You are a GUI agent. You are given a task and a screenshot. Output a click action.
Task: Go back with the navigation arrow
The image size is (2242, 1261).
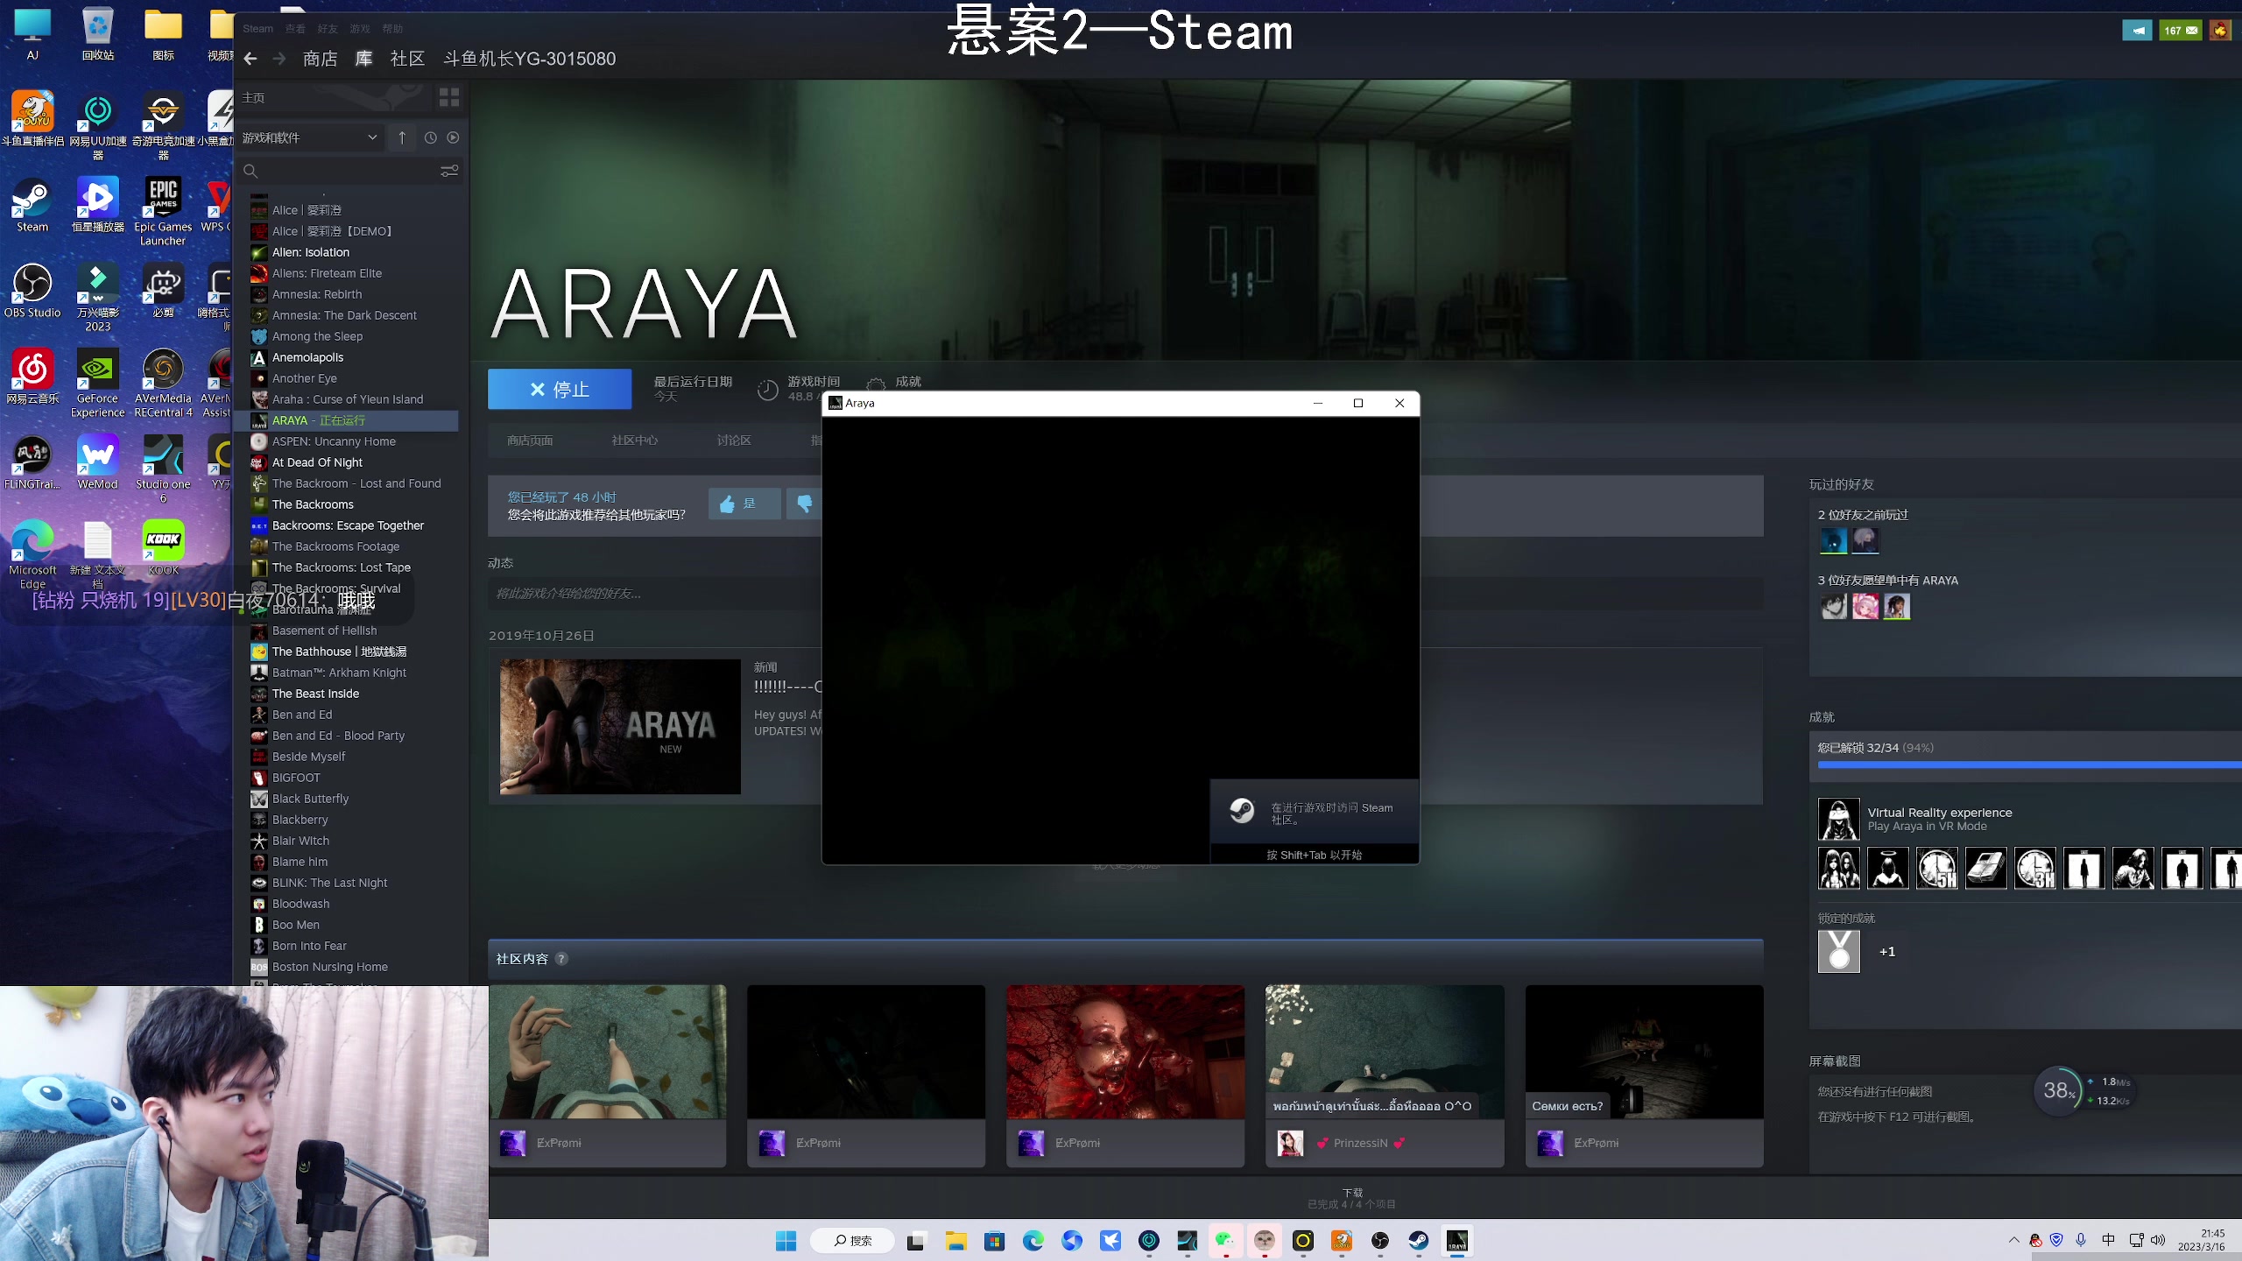[x=250, y=59]
